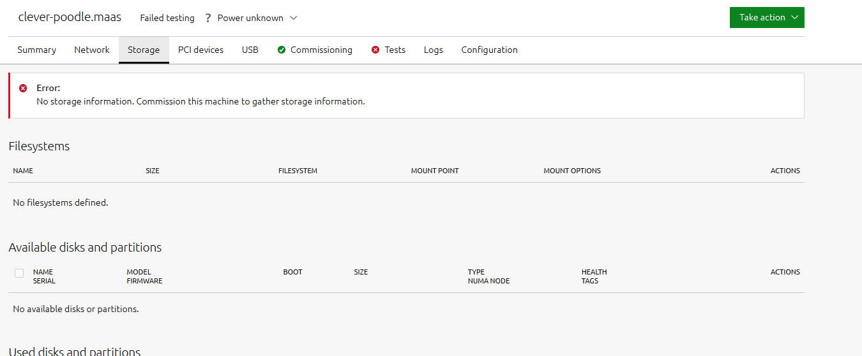862x356 pixels.
Task: Click the power unknown question mark icon
Action: pyautogui.click(x=208, y=18)
